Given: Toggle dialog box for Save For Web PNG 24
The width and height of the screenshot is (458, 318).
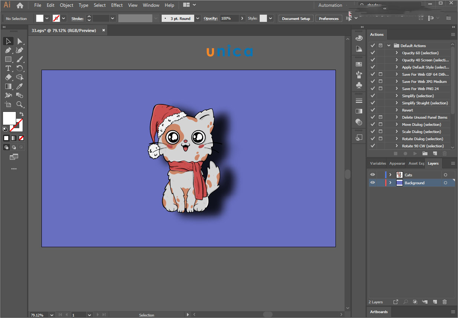Looking at the screenshot, I should coord(380,89).
